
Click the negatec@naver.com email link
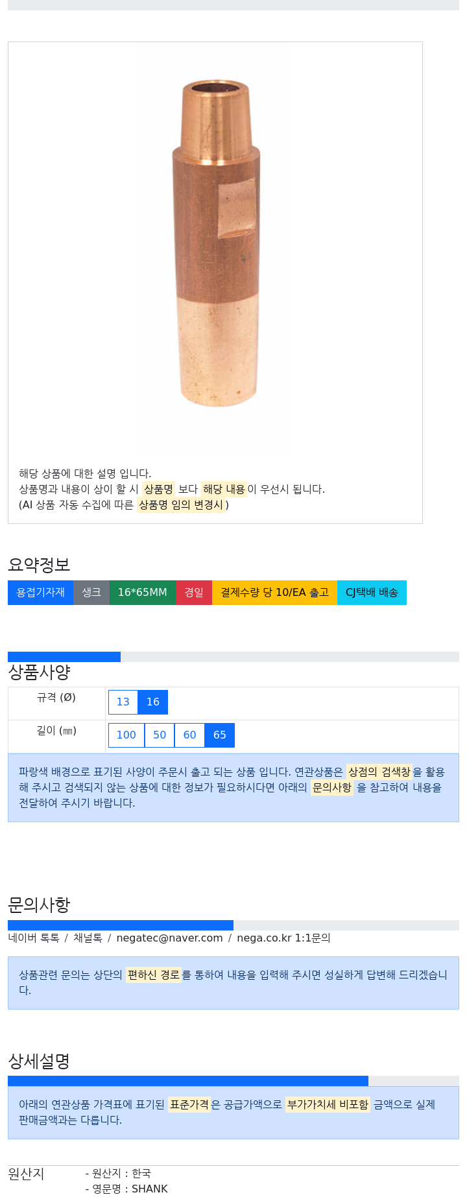pos(169,938)
